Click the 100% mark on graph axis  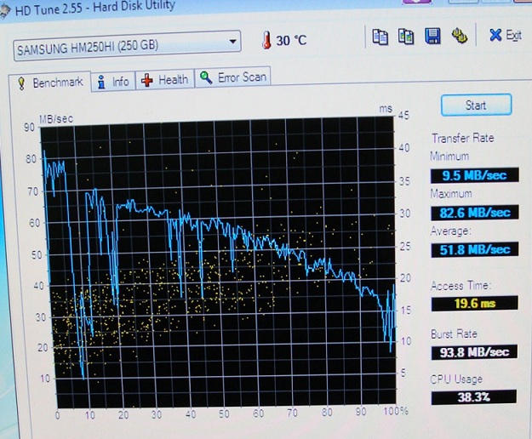coord(395,411)
